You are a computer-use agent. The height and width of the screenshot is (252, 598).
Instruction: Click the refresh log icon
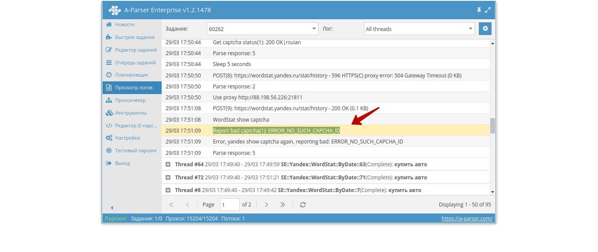(303, 205)
